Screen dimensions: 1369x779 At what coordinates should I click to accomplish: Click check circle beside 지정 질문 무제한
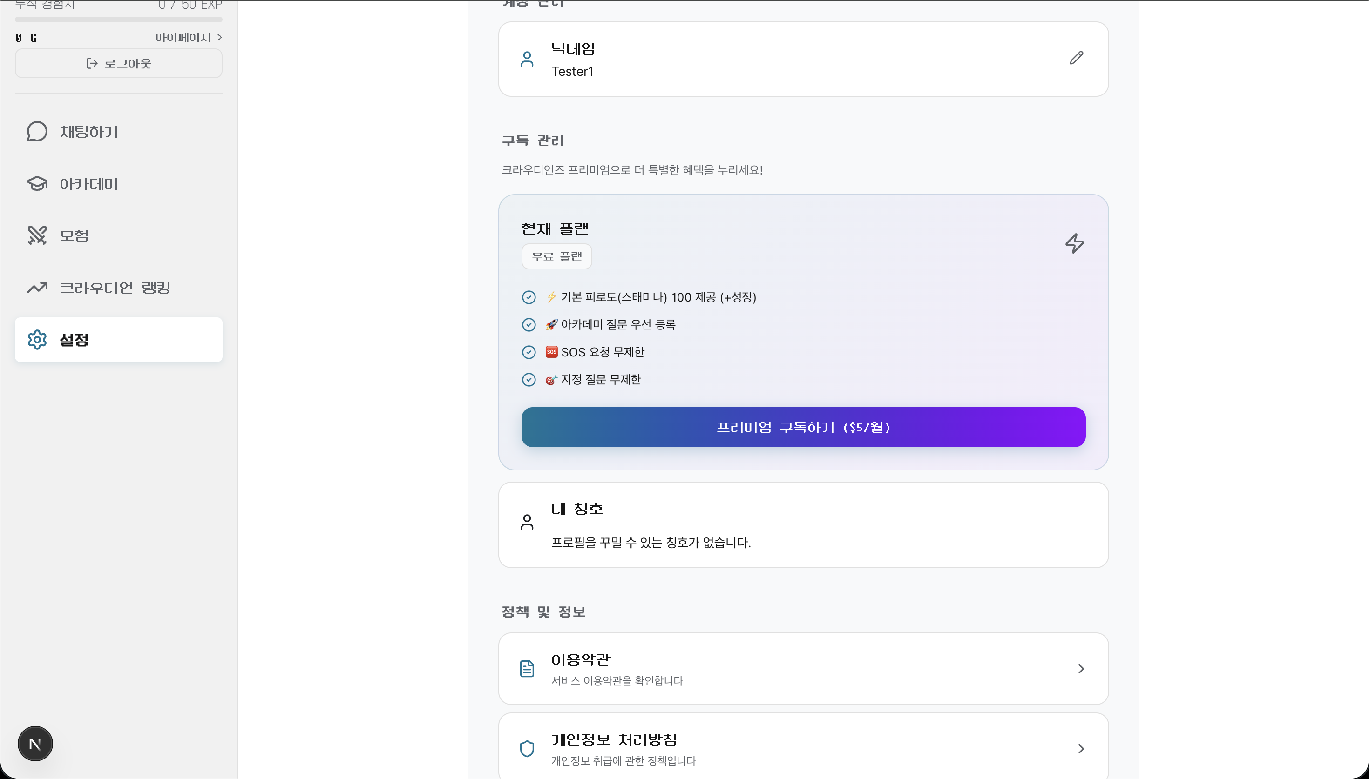528,379
